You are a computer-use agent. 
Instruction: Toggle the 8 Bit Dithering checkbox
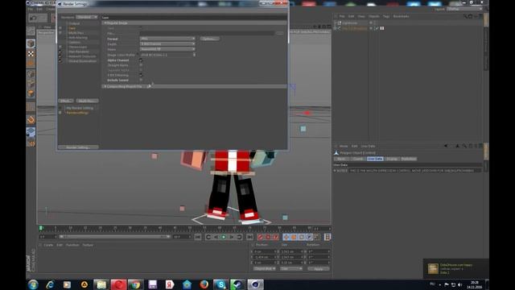click(141, 75)
